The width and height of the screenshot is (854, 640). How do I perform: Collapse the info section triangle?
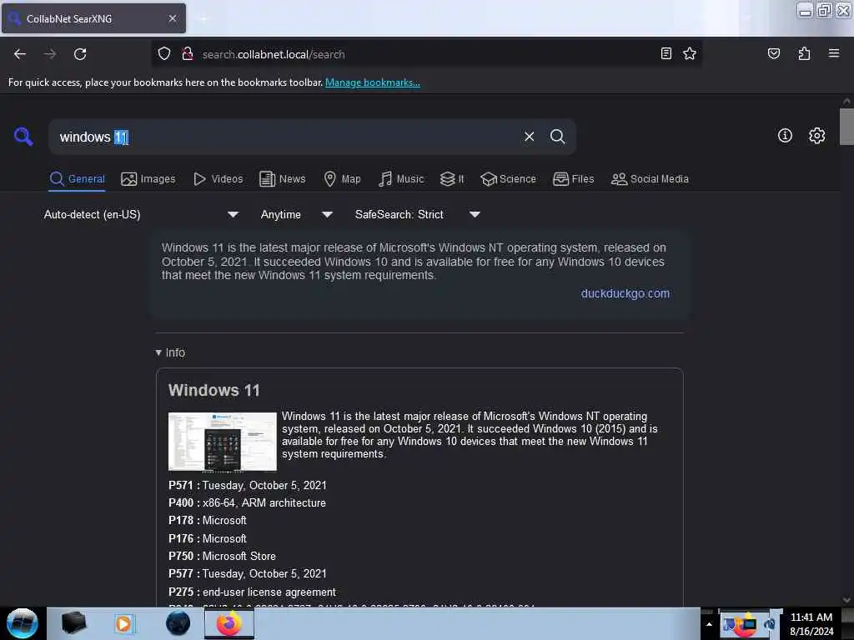(158, 352)
